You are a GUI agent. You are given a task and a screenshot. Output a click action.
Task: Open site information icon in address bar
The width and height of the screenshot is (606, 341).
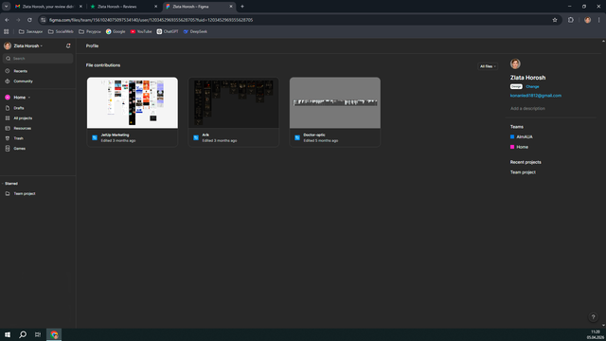pyautogui.click(x=44, y=20)
